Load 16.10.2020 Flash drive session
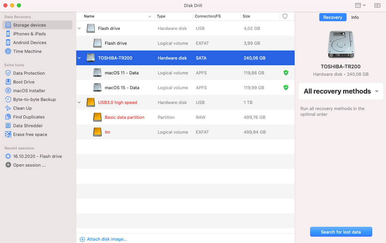This screenshot has width=386, height=243. 37,156
